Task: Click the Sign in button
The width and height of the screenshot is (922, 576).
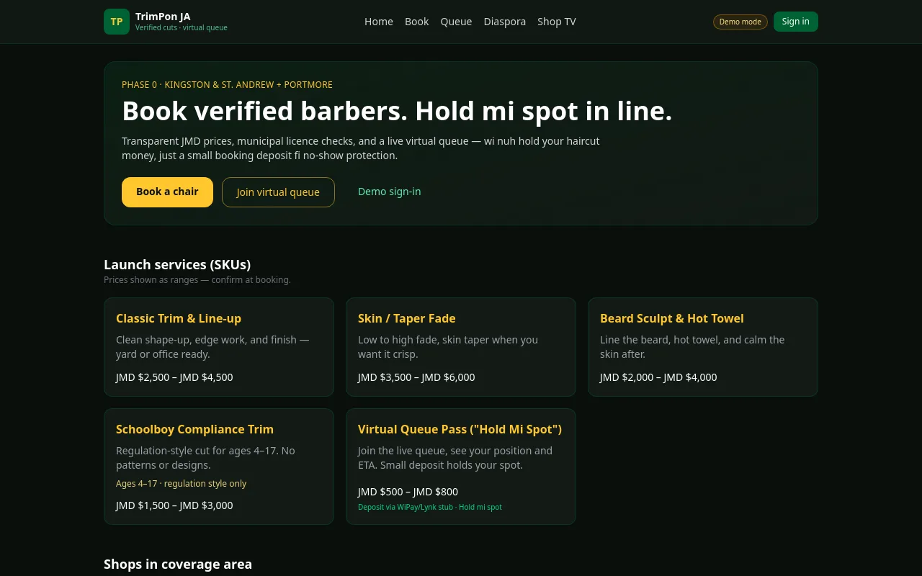Action: click(796, 22)
